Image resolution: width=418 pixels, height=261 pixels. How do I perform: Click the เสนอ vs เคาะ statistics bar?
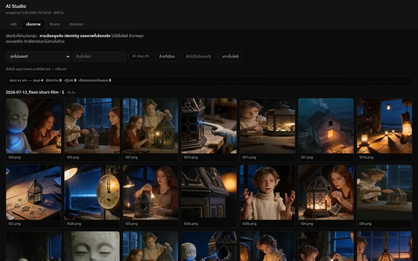(x=209, y=80)
